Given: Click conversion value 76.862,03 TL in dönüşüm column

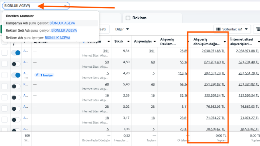Looking at the screenshot, I should click(215, 107).
